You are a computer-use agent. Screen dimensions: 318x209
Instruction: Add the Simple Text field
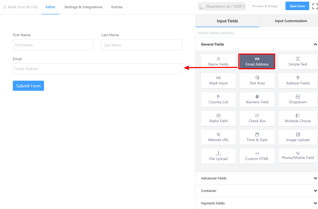[297, 62]
